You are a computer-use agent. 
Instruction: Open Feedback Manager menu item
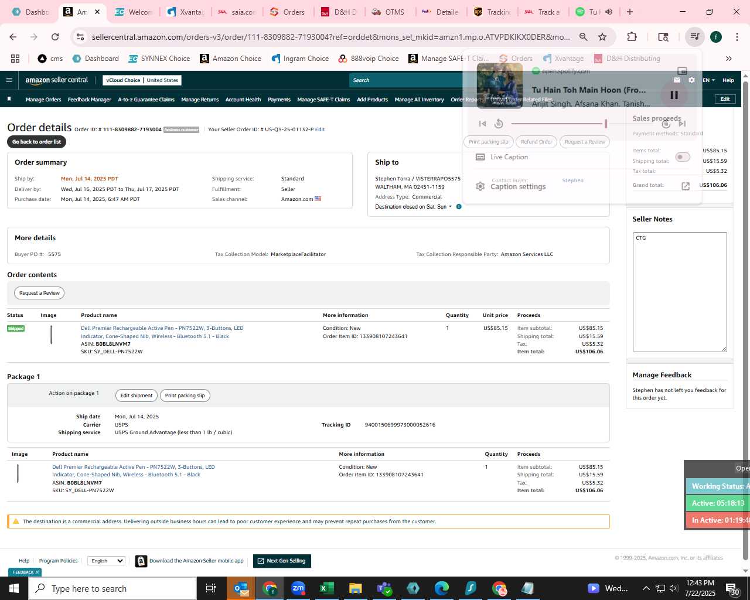click(x=89, y=100)
